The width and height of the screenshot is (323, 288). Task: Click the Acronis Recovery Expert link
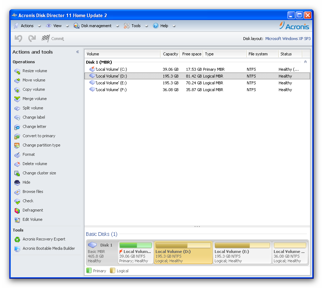[44, 239]
